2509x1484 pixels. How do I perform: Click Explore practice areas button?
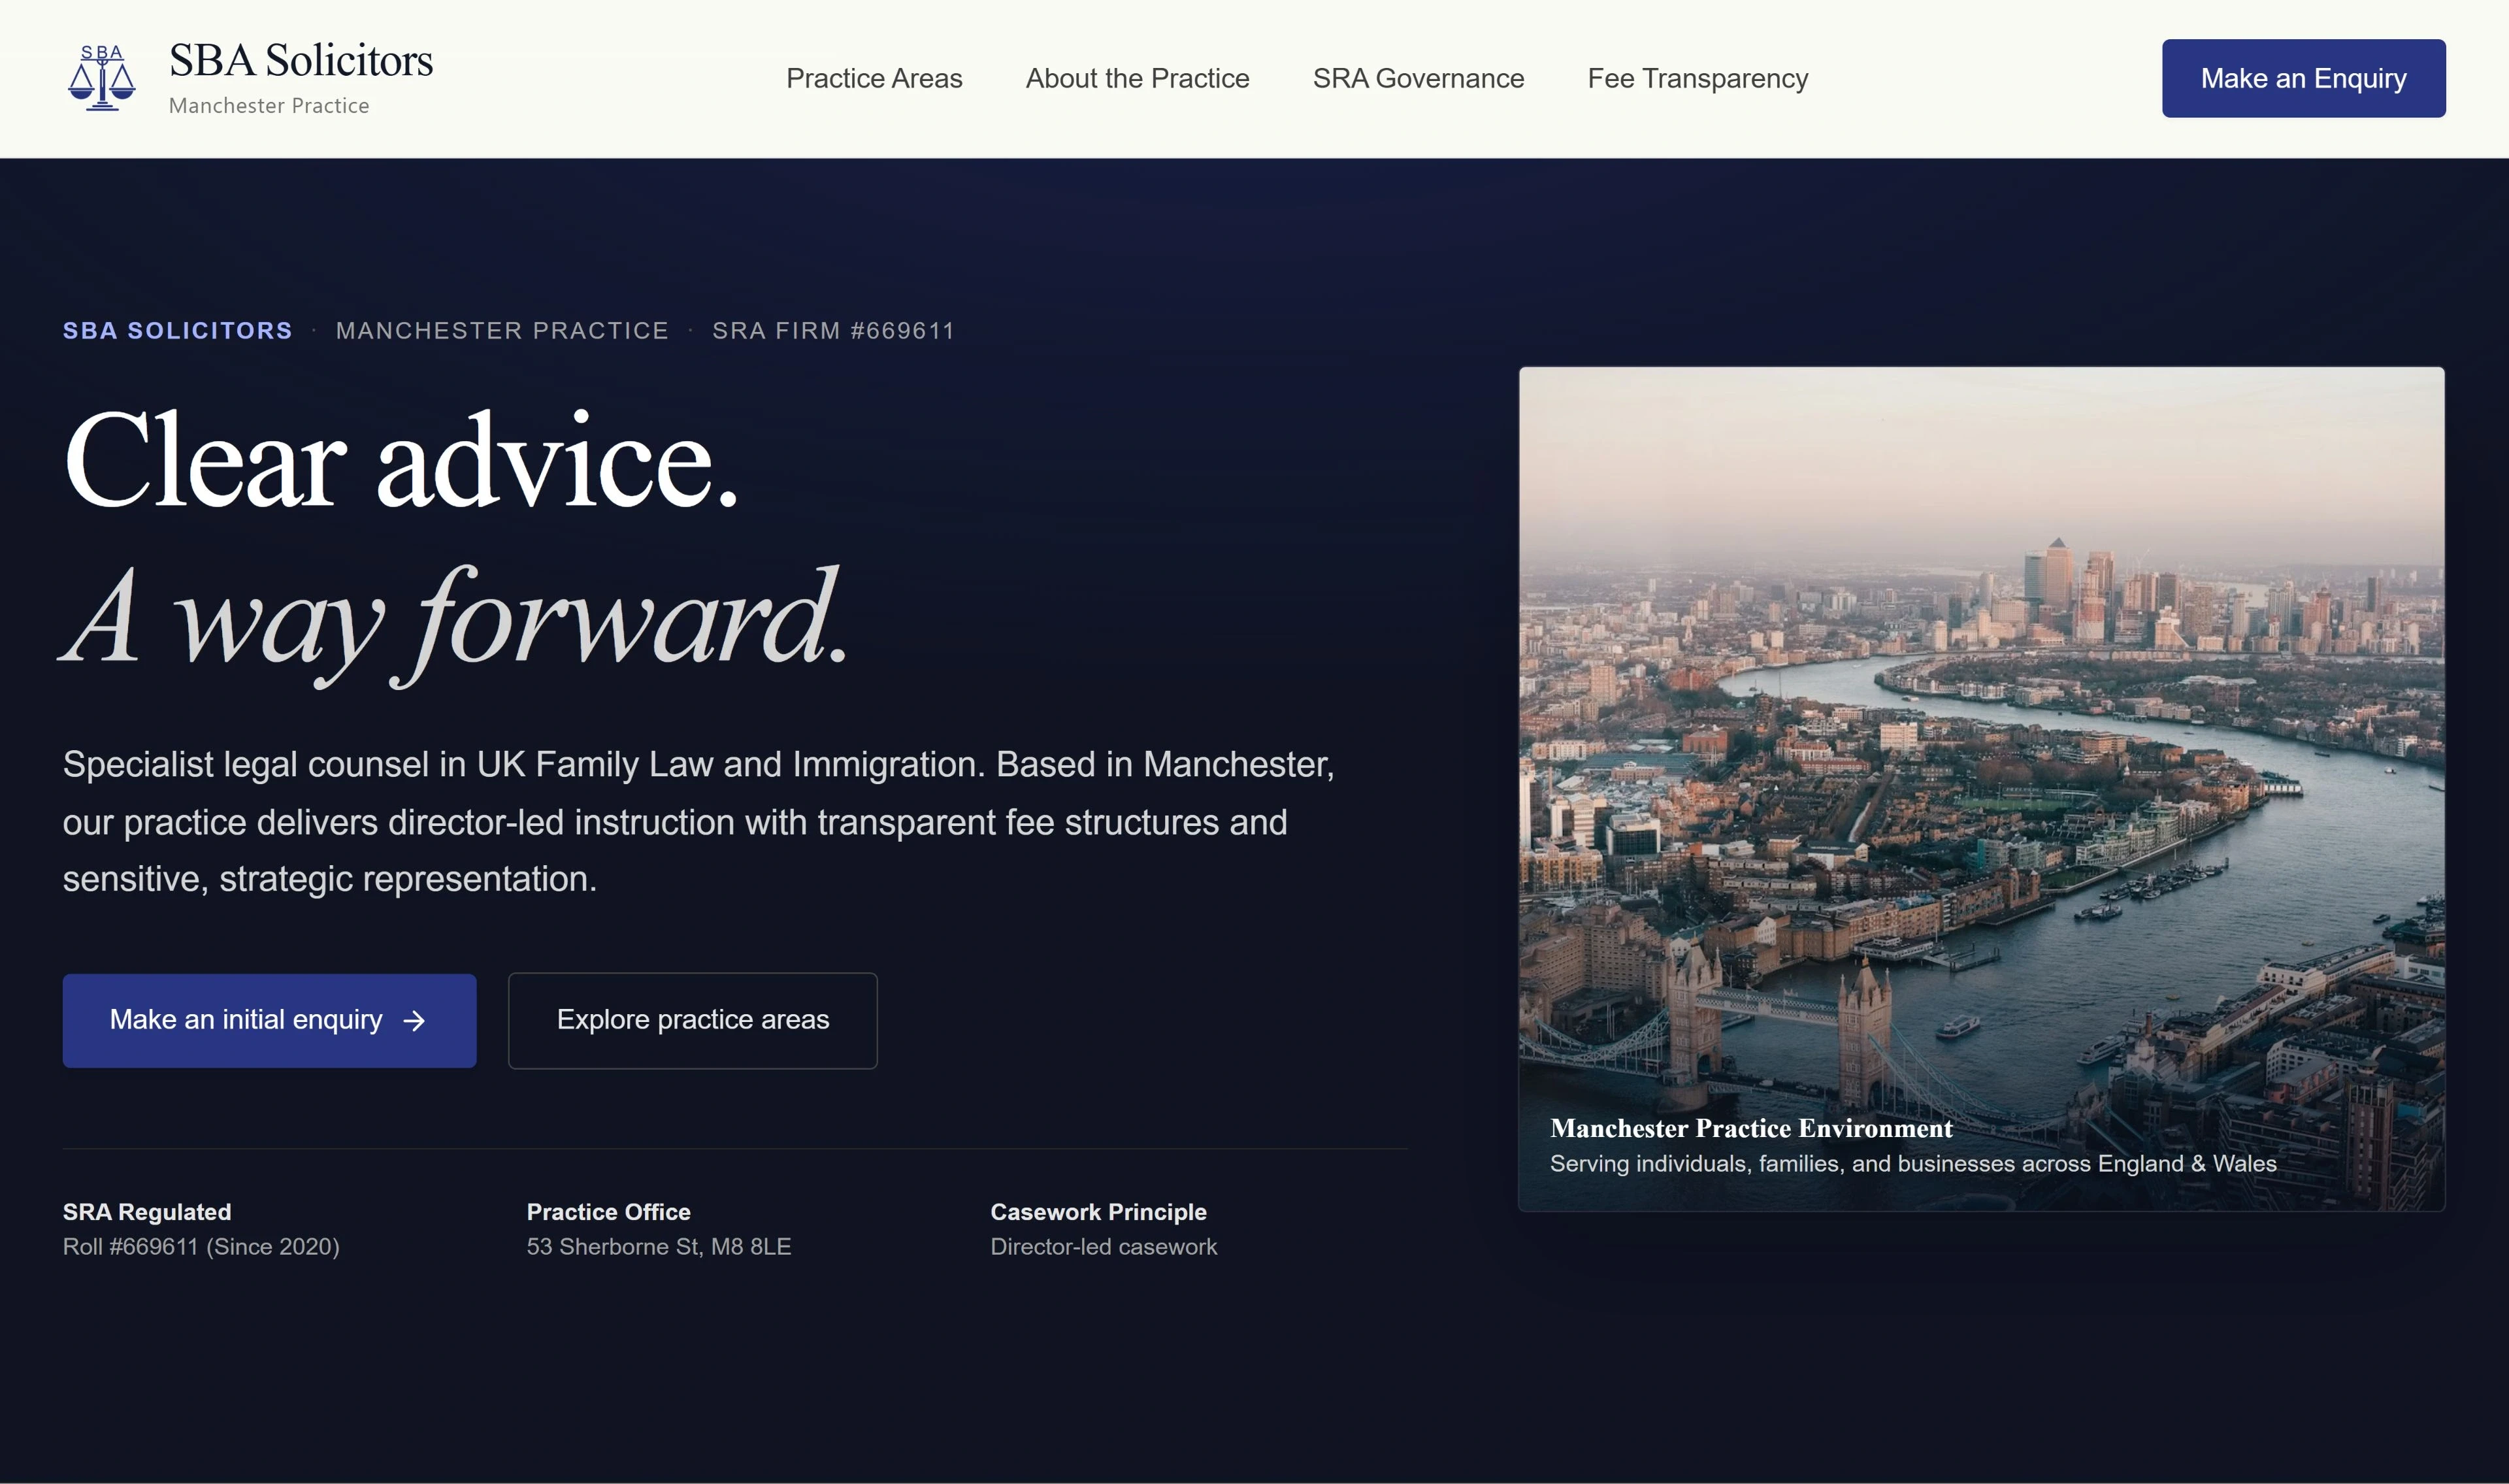(x=693, y=1020)
